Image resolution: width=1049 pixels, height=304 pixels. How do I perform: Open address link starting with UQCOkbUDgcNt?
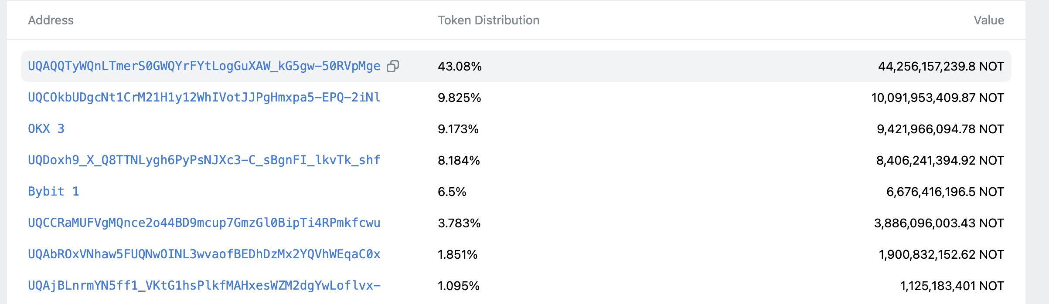tap(204, 98)
